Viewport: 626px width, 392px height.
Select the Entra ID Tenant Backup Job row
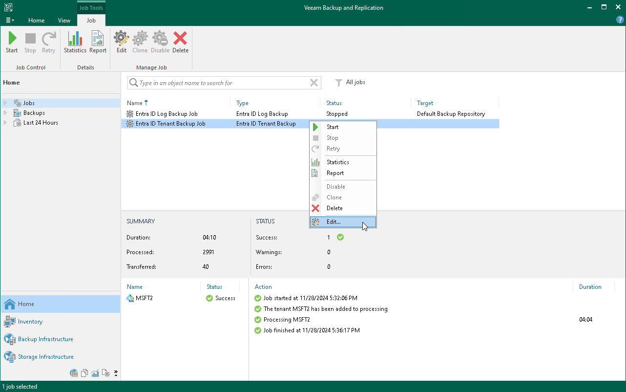pos(310,124)
